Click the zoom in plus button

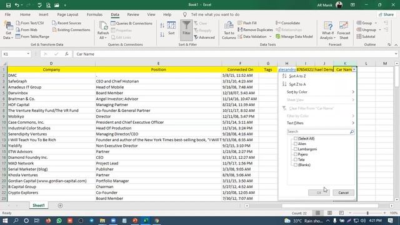384,212
